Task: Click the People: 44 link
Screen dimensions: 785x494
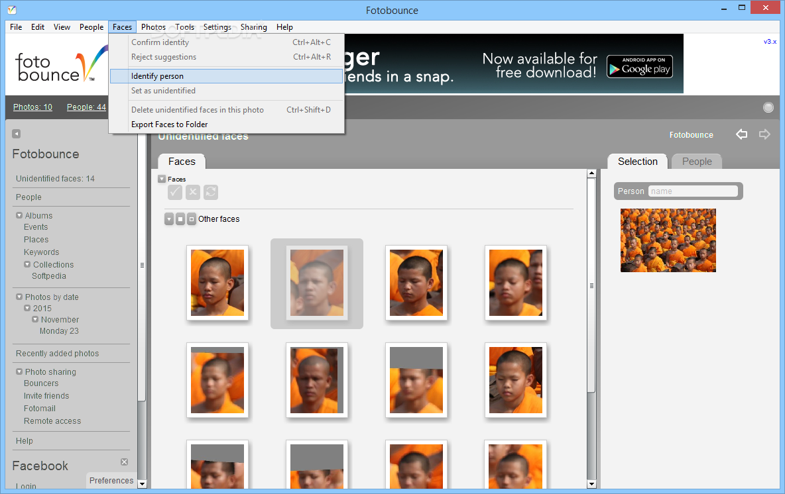Action: point(87,107)
